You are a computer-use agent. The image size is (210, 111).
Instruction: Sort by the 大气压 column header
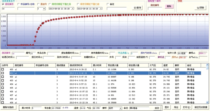click(x=156, y=65)
